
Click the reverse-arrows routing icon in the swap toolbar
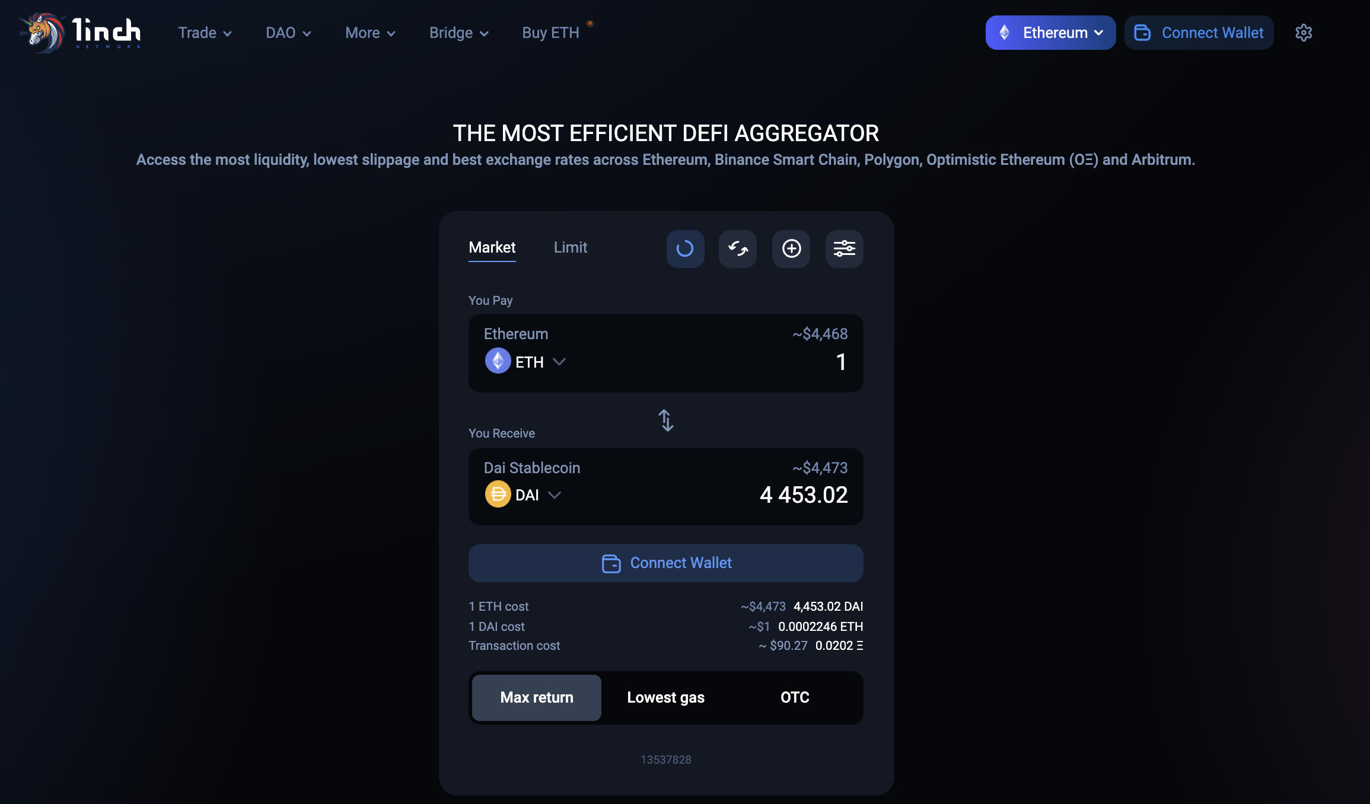(x=738, y=248)
